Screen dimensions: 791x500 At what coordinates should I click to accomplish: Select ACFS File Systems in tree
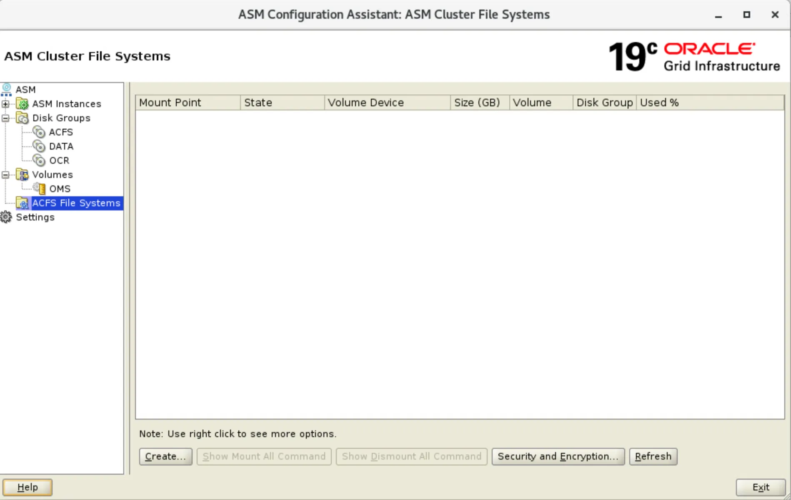click(x=76, y=203)
